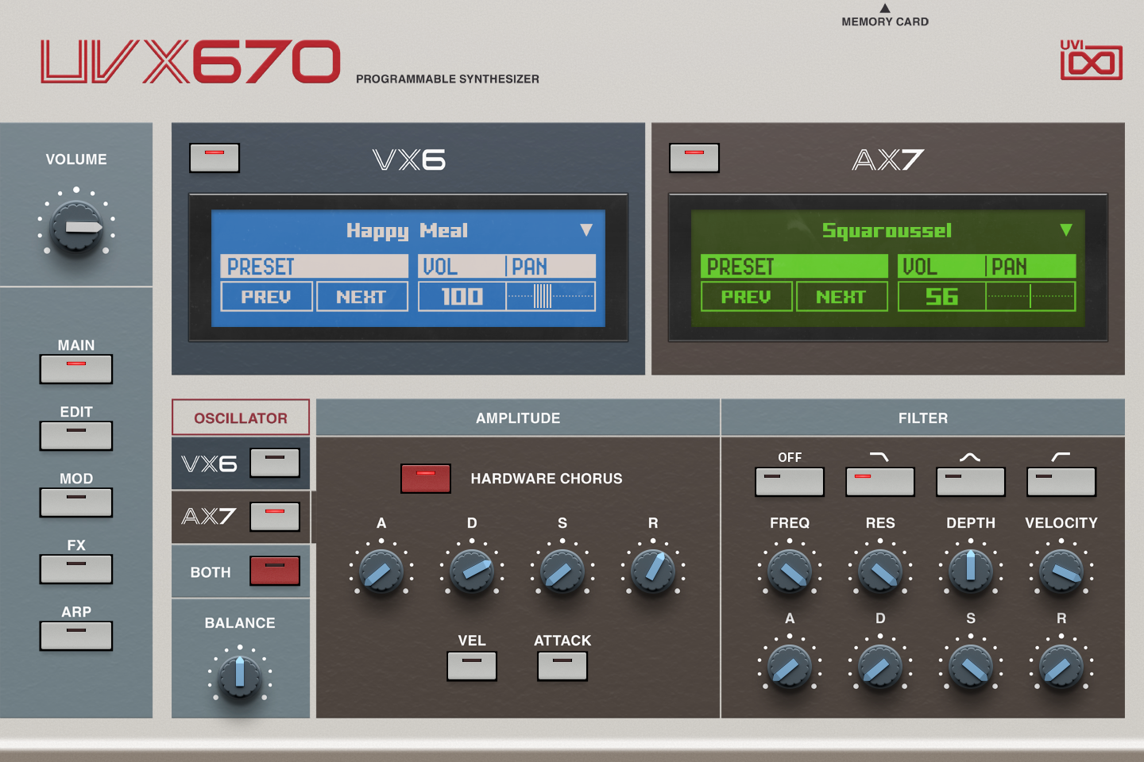The height and width of the screenshot is (762, 1144).
Task: Switch to EDIT mode
Action: [x=76, y=436]
